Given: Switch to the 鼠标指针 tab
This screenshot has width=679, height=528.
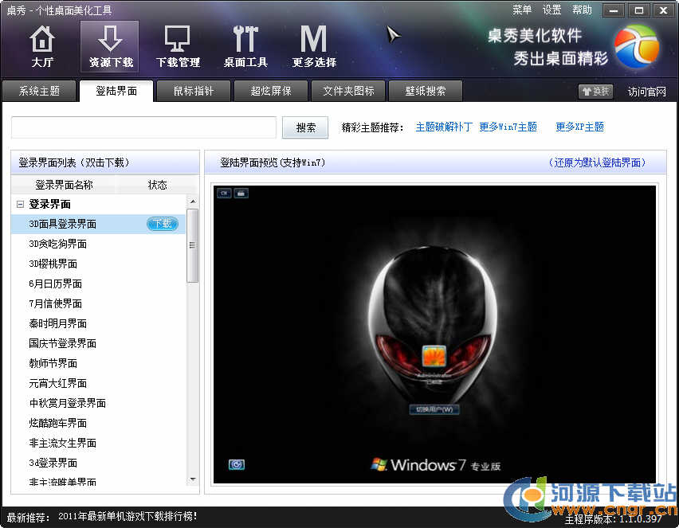Looking at the screenshot, I should (x=194, y=91).
